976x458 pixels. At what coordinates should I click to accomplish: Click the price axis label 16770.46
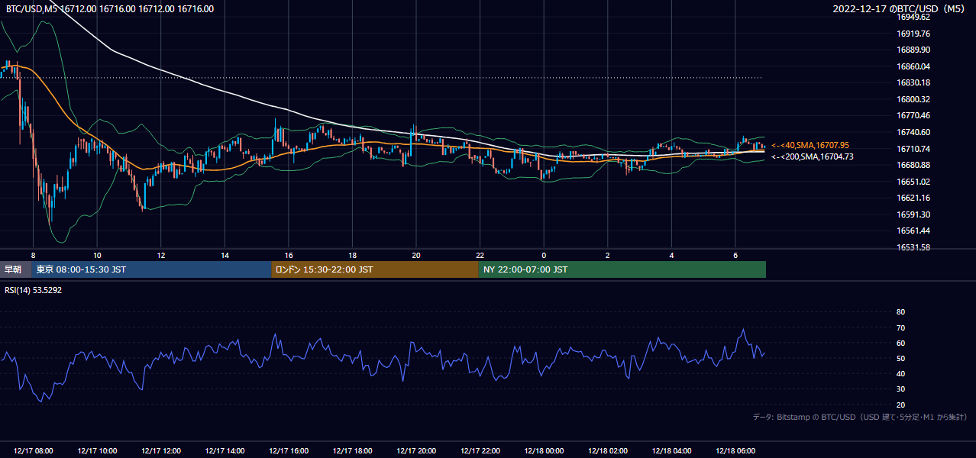click(x=913, y=115)
